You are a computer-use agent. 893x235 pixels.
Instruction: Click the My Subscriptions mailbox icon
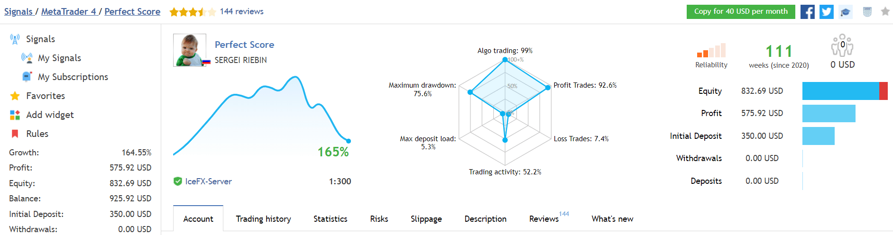coord(27,77)
